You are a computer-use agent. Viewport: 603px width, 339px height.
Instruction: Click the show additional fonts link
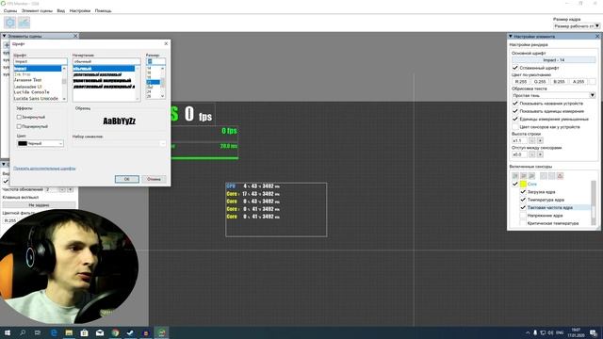coord(44,169)
